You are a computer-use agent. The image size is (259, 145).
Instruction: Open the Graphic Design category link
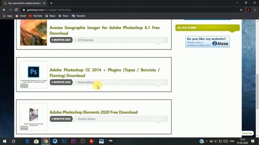87,119
